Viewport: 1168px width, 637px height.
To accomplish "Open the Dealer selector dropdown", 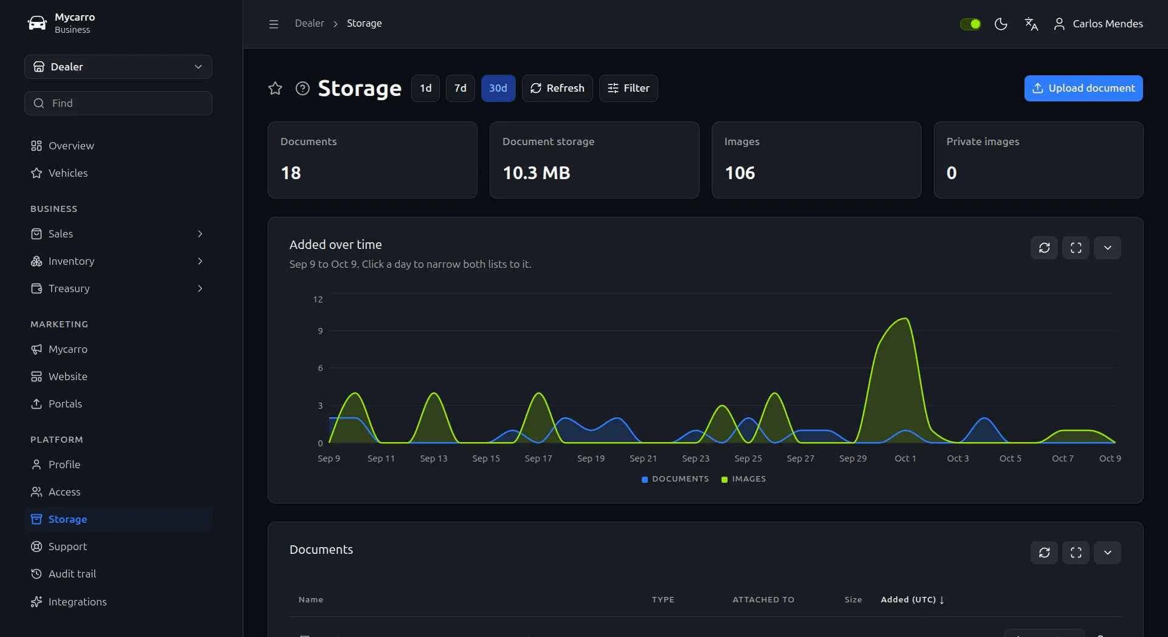I will point(118,67).
